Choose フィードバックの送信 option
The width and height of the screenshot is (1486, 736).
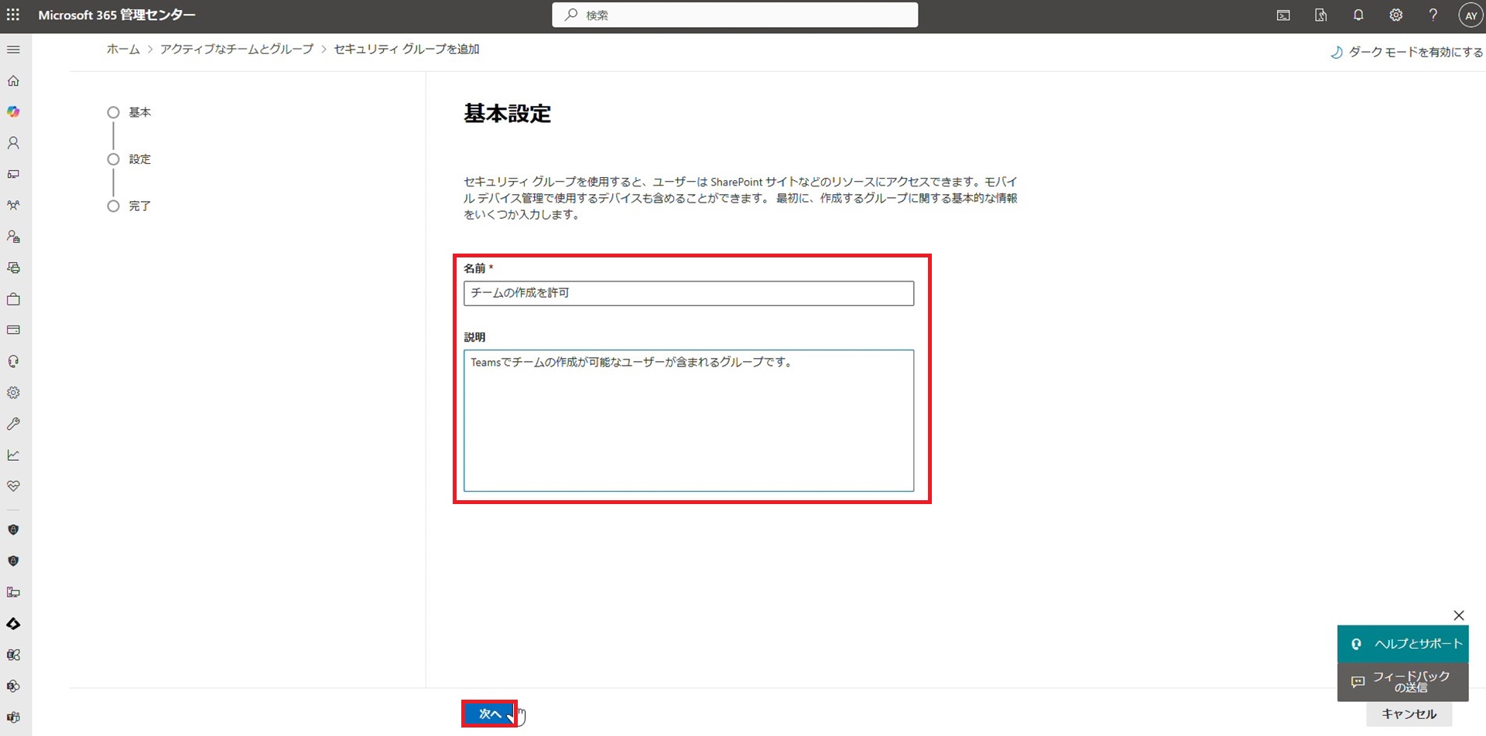point(1402,682)
